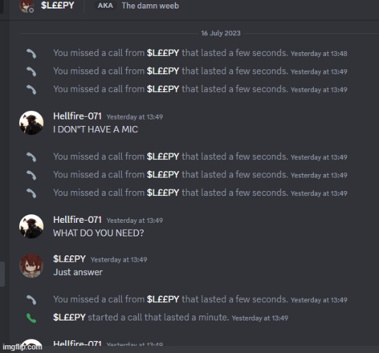This screenshot has height=353, width=379.
Task: Click $L££PY's name in the 13:48 missed call notice
Action: click(x=163, y=53)
